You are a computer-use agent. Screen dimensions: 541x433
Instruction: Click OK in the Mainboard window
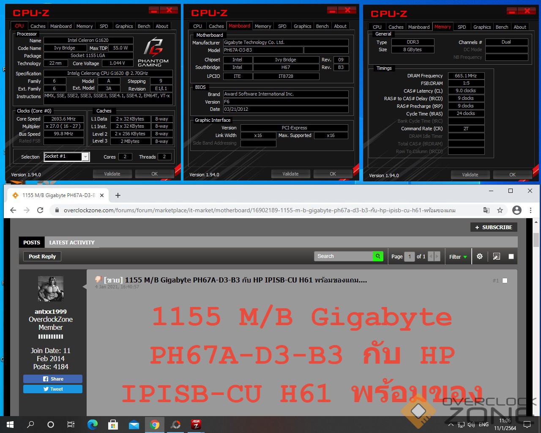tap(333, 174)
